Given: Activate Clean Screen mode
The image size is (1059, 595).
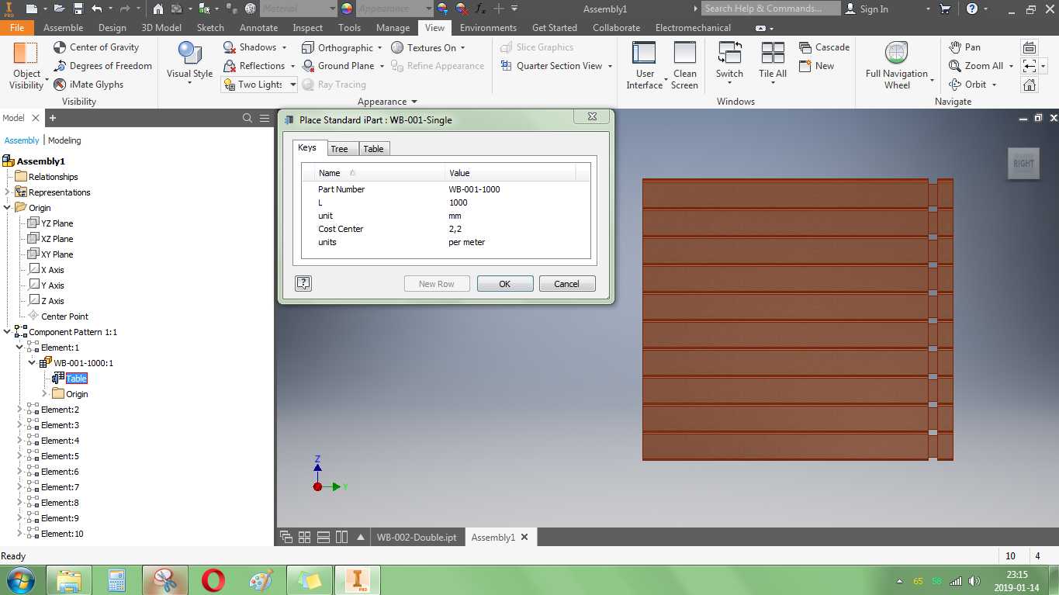Looking at the screenshot, I should [684, 65].
